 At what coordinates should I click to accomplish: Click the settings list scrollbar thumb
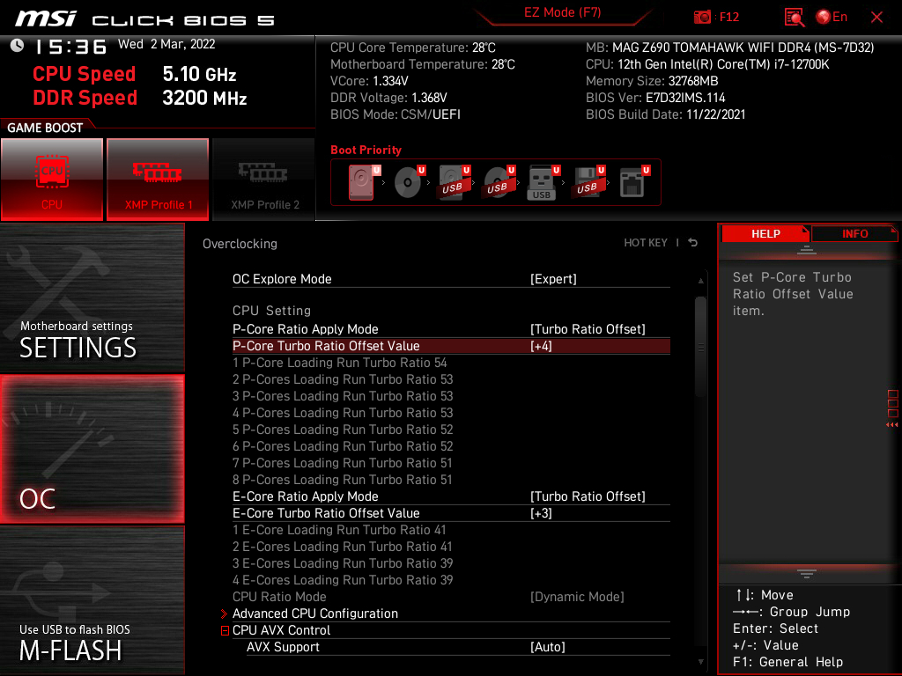[700, 347]
